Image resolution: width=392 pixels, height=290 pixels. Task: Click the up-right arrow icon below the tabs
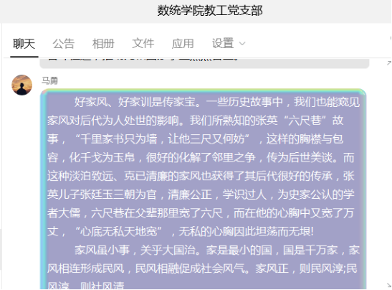coord(388,63)
